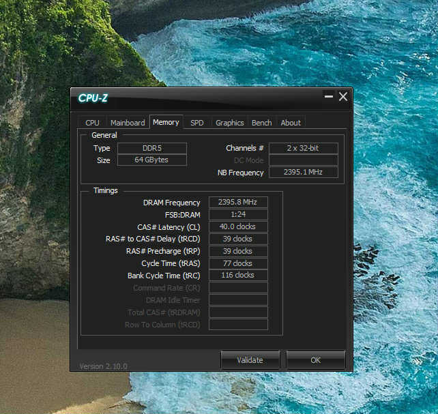Viewport: 438px width, 414px height.
Task: Switch to the Graphics tab
Action: point(230,123)
